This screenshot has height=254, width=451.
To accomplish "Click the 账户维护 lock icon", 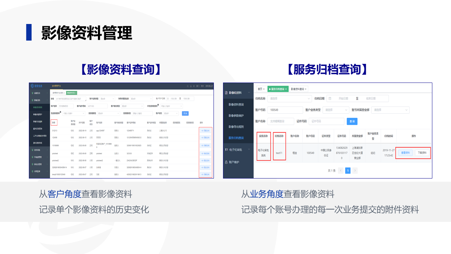I will point(226,162).
